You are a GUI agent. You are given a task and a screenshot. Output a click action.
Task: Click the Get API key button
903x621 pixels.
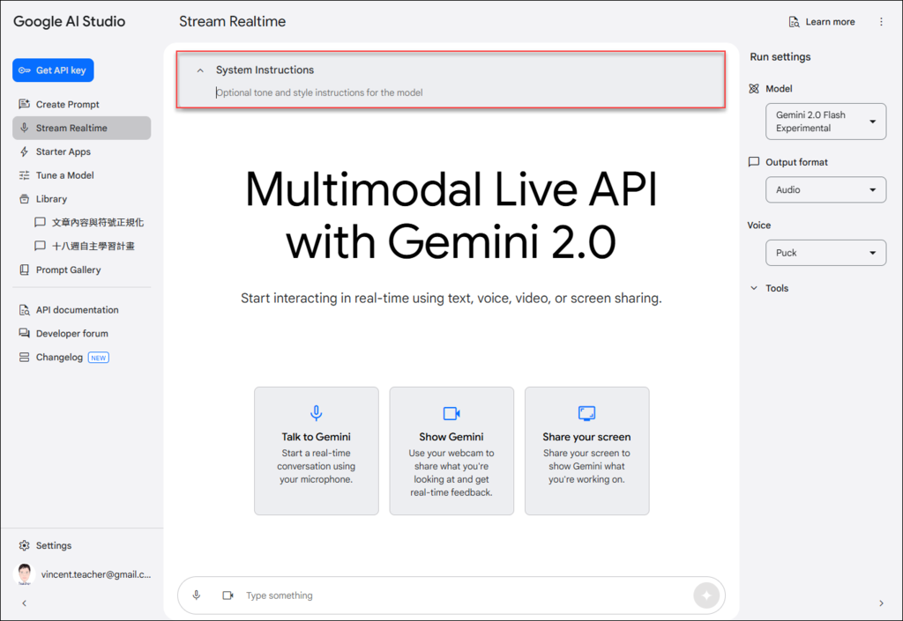click(53, 70)
